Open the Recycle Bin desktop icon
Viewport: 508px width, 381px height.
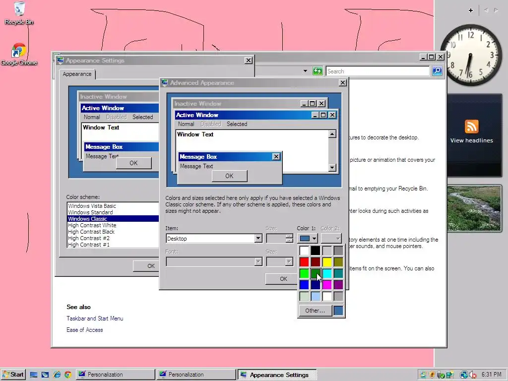pos(19,13)
